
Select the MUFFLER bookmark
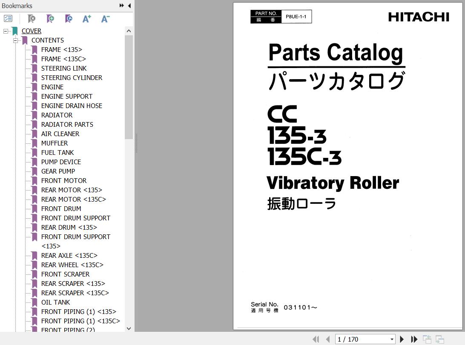55,143
